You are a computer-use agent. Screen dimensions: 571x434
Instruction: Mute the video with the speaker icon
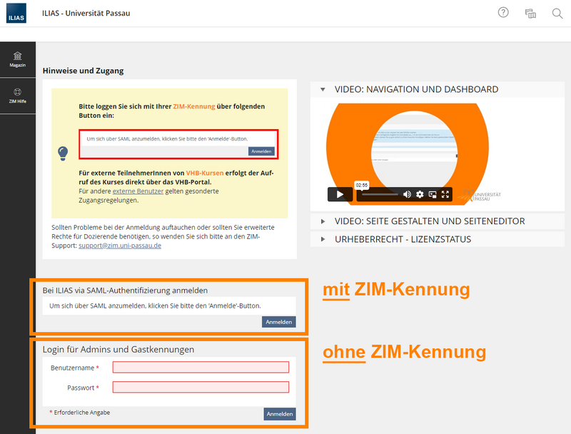[x=407, y=194]
